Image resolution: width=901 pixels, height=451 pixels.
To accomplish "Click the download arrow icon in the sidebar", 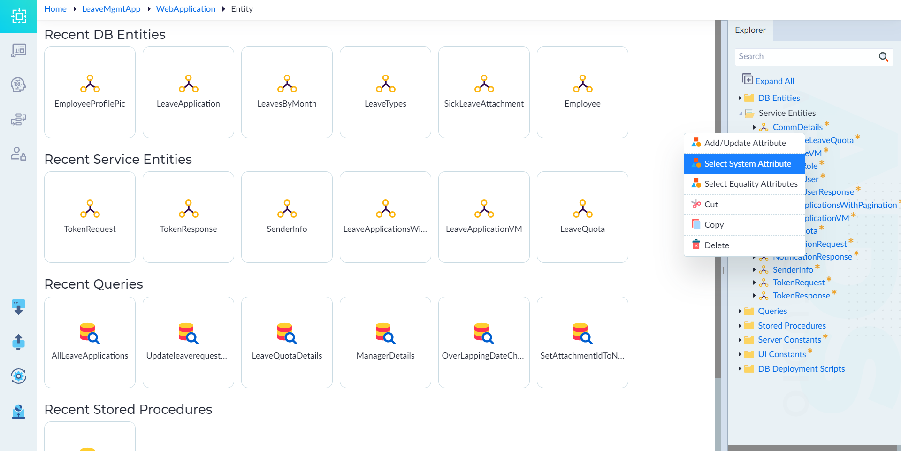I will [x=18, y=307].
